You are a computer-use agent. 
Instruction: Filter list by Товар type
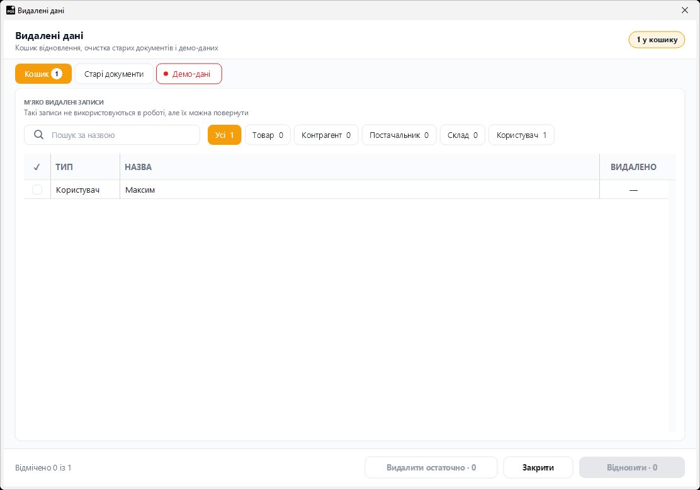tap(268, 135)
